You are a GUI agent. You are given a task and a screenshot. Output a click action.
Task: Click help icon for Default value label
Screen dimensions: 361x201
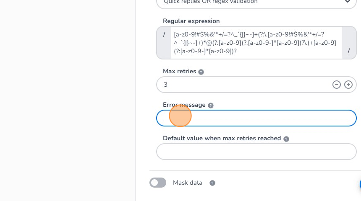coord(286,139)
